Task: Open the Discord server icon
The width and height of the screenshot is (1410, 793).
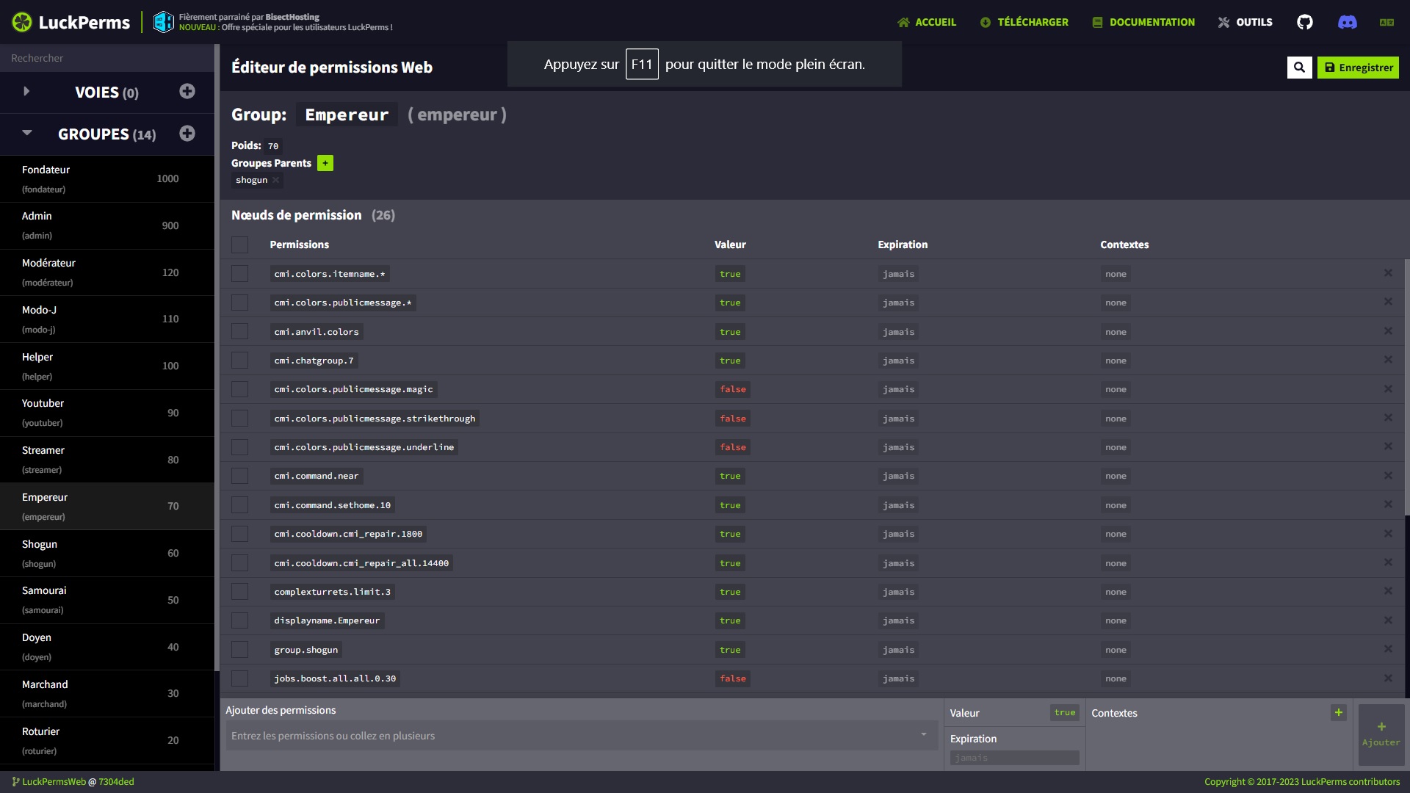Action: point(1347,22)
